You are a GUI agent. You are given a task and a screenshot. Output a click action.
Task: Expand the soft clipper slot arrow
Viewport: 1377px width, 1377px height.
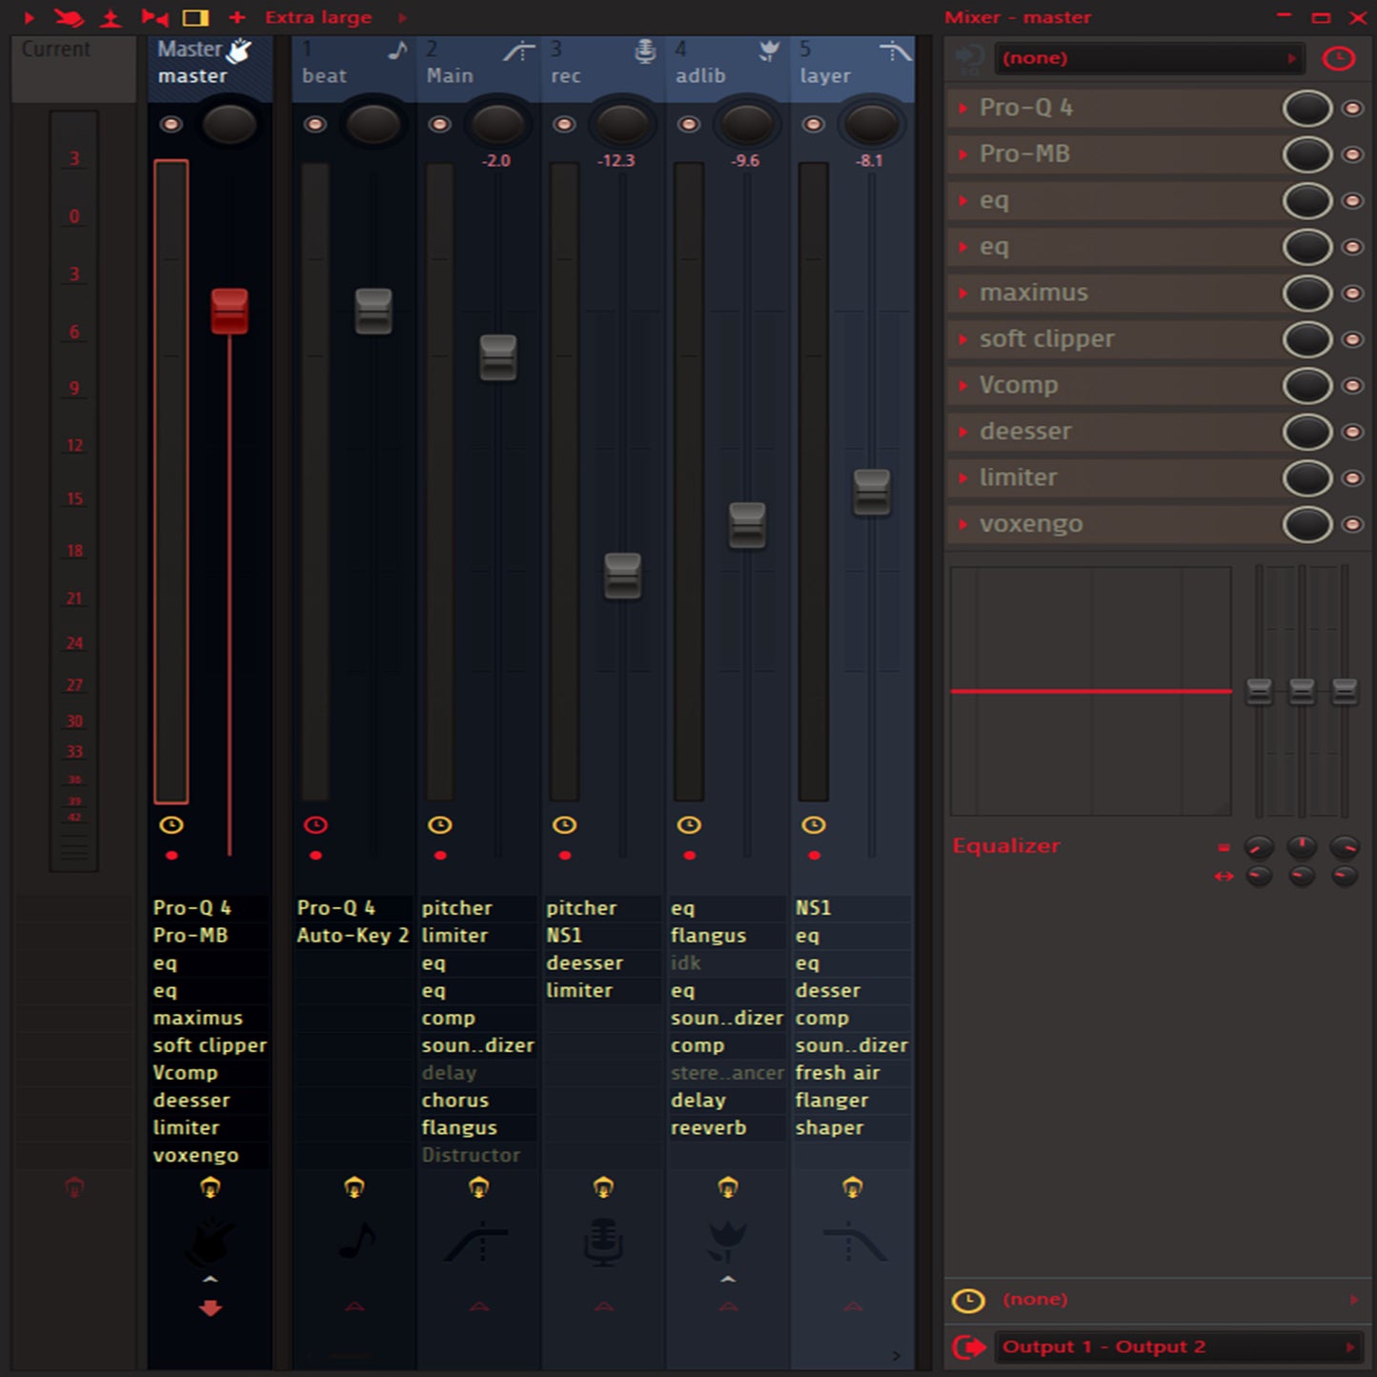click(963, 339)
